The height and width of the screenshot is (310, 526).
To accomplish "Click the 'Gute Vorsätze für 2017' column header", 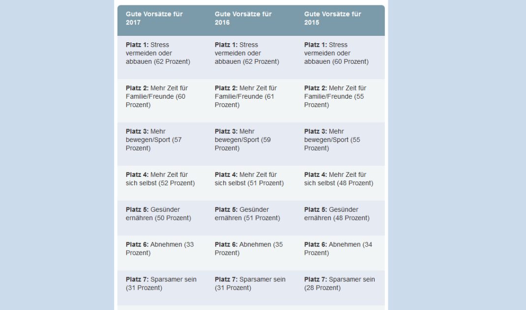I will [154, 18].
